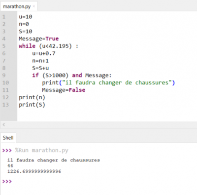Click the 'u=u+0.7' code line
Viewport: 197px width, 195px height.
point(44,53)
